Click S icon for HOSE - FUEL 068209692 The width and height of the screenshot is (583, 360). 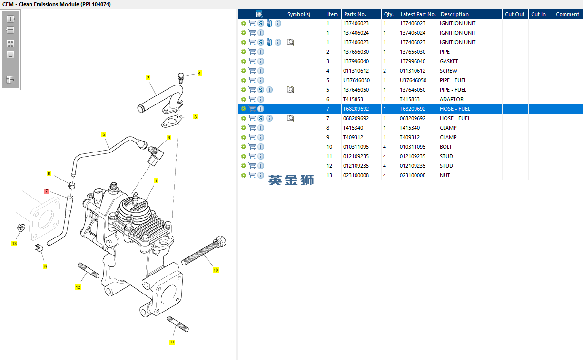point(261,118)
